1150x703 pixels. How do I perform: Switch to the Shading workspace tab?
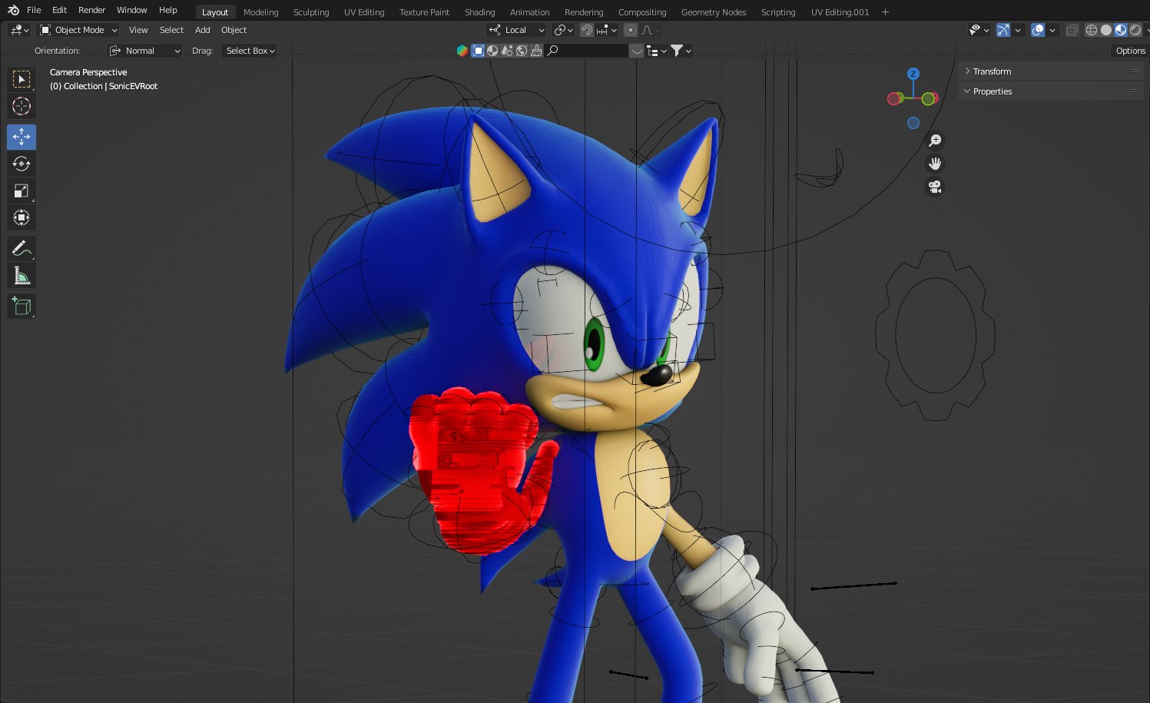tap(479, 12)
